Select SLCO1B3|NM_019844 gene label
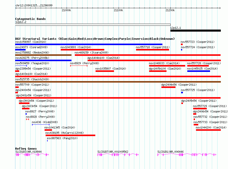 [x=28, y=152]
